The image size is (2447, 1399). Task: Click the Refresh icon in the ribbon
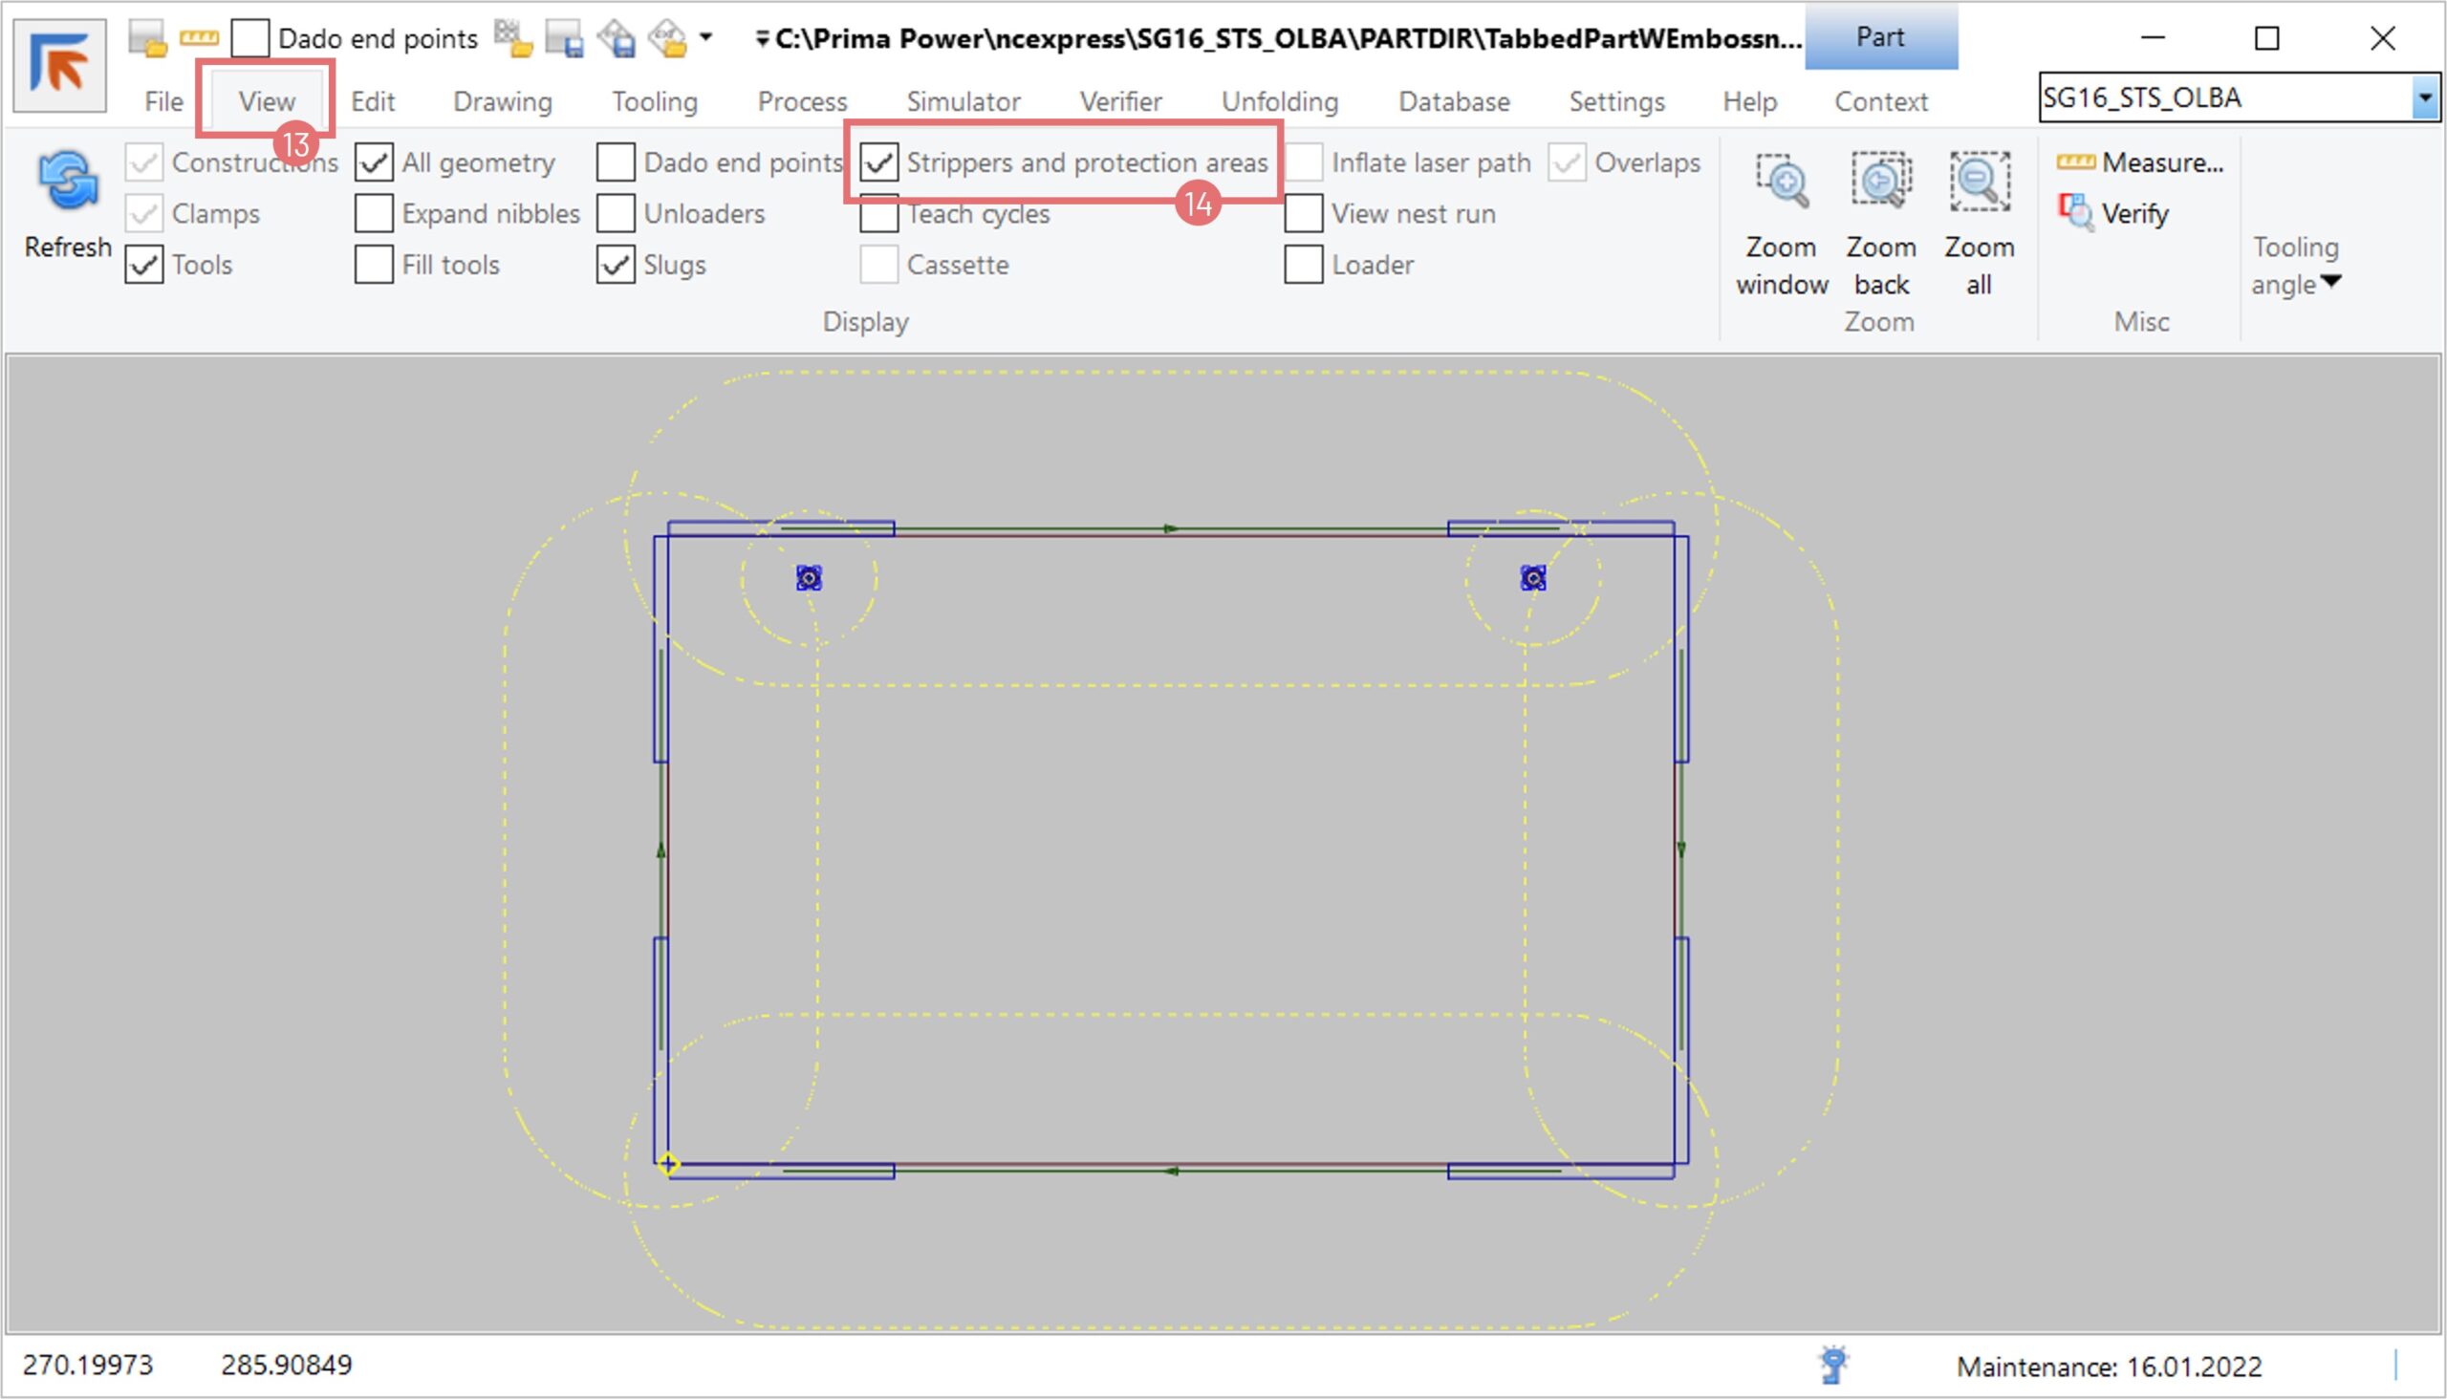[67, 183]
